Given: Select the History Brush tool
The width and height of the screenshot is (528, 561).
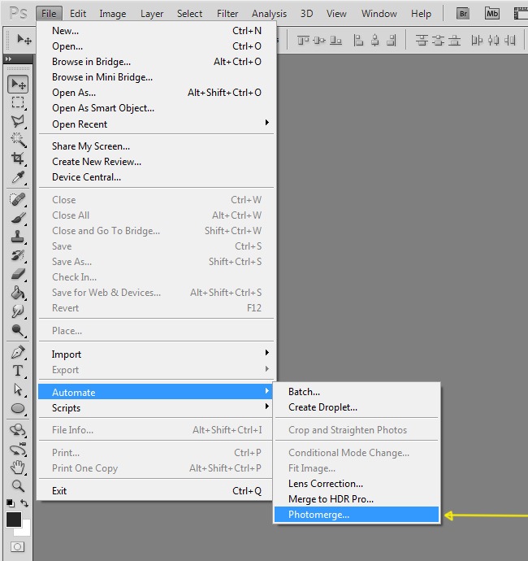Looking at the screenshot, I should point(18,255).
